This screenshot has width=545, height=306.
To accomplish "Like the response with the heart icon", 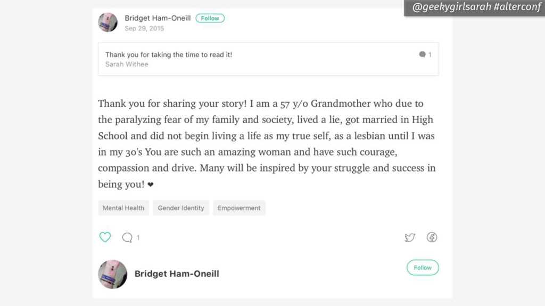I will (x=105, y=237).
